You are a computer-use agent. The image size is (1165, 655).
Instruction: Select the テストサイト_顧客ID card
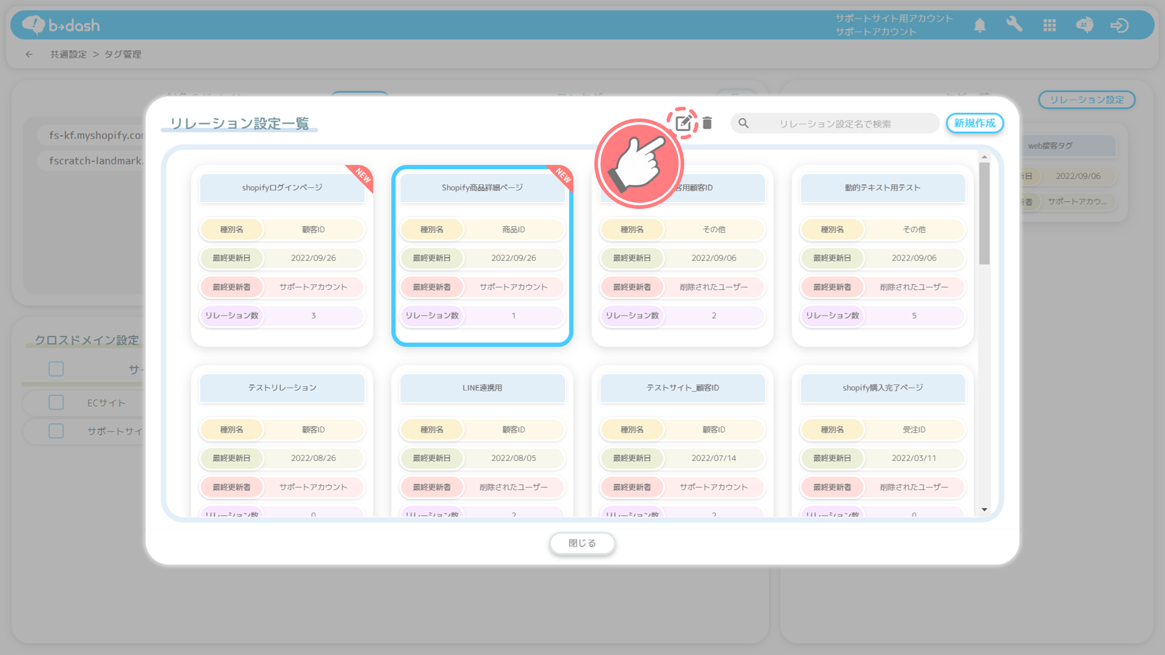(682, 441)
